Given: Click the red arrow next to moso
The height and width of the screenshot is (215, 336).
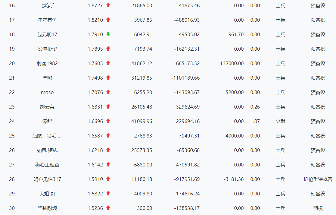Looking at the screenshot, I should [108, 92].
